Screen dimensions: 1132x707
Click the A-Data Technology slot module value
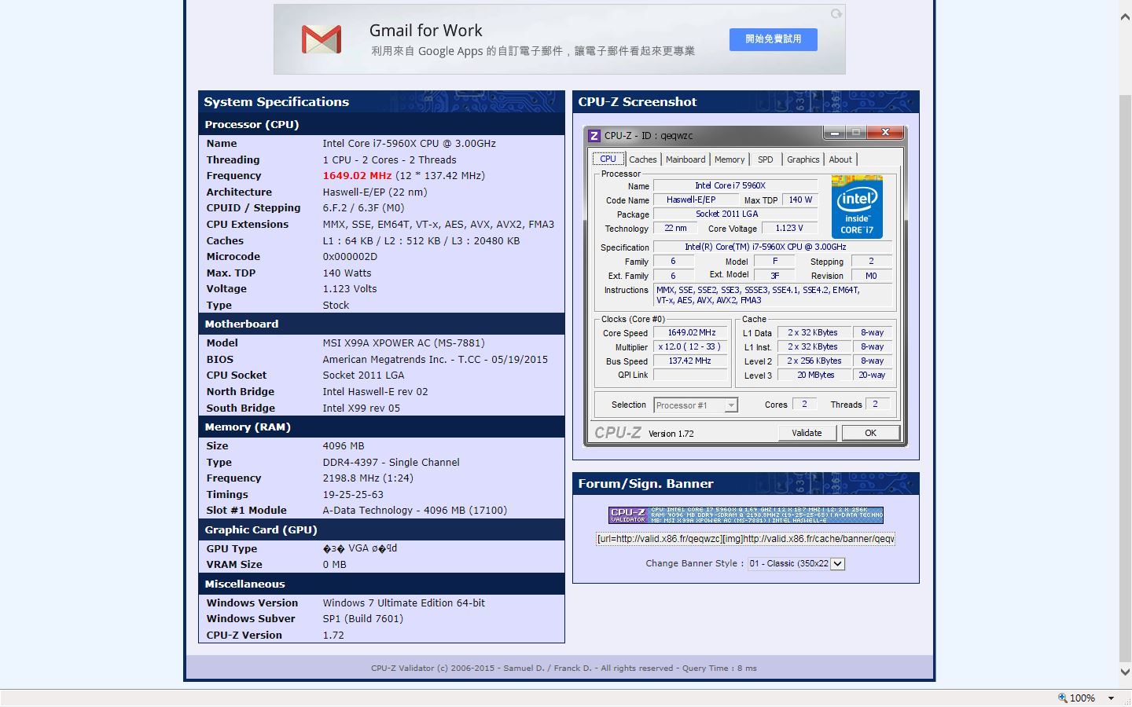[414, 511]
